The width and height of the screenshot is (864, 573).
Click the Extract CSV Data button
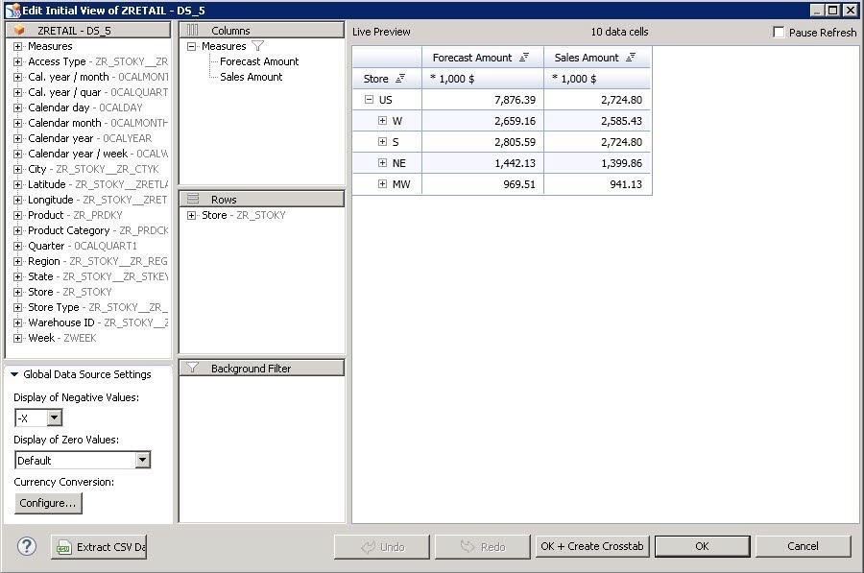pyautogui.click(x=99, y=546)
